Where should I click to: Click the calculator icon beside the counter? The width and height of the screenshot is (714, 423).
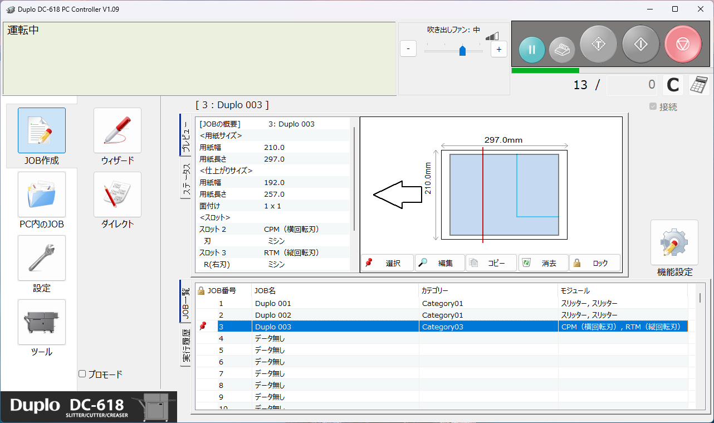coord(699,85)
